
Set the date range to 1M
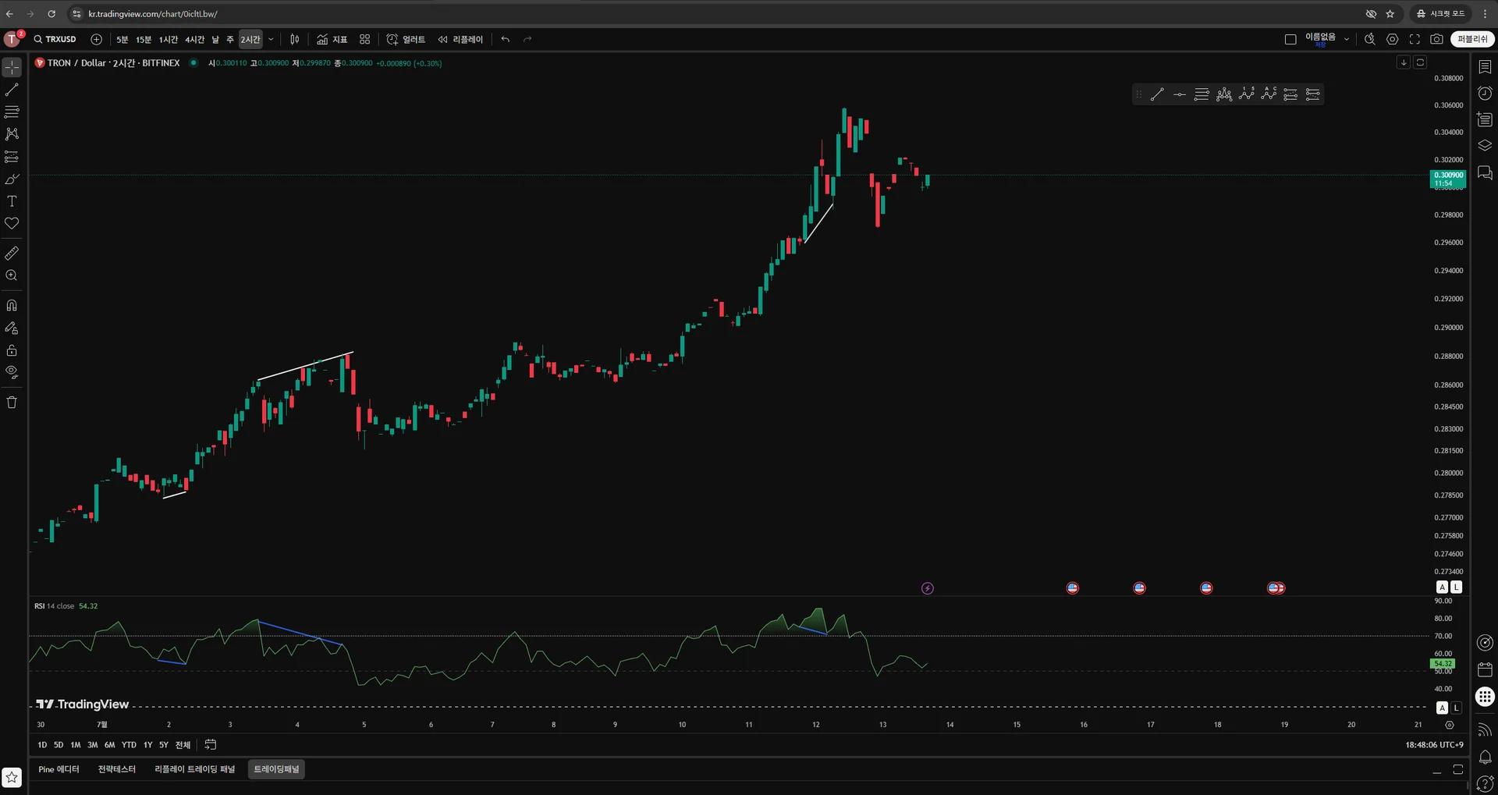(76, 745)
